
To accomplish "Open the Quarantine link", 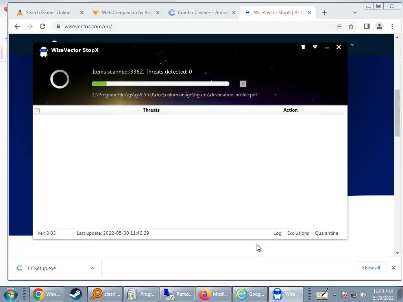I will coord(326,233).
